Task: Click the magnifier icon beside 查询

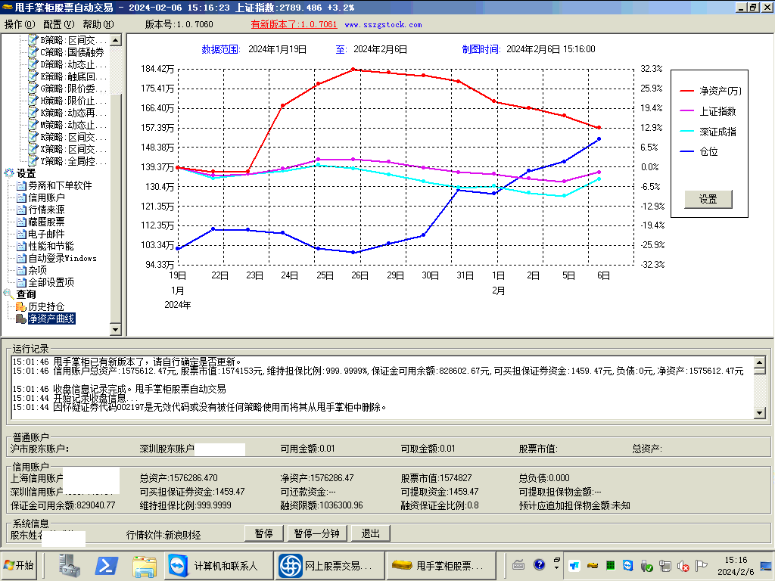Action: [x=9, y=294]
